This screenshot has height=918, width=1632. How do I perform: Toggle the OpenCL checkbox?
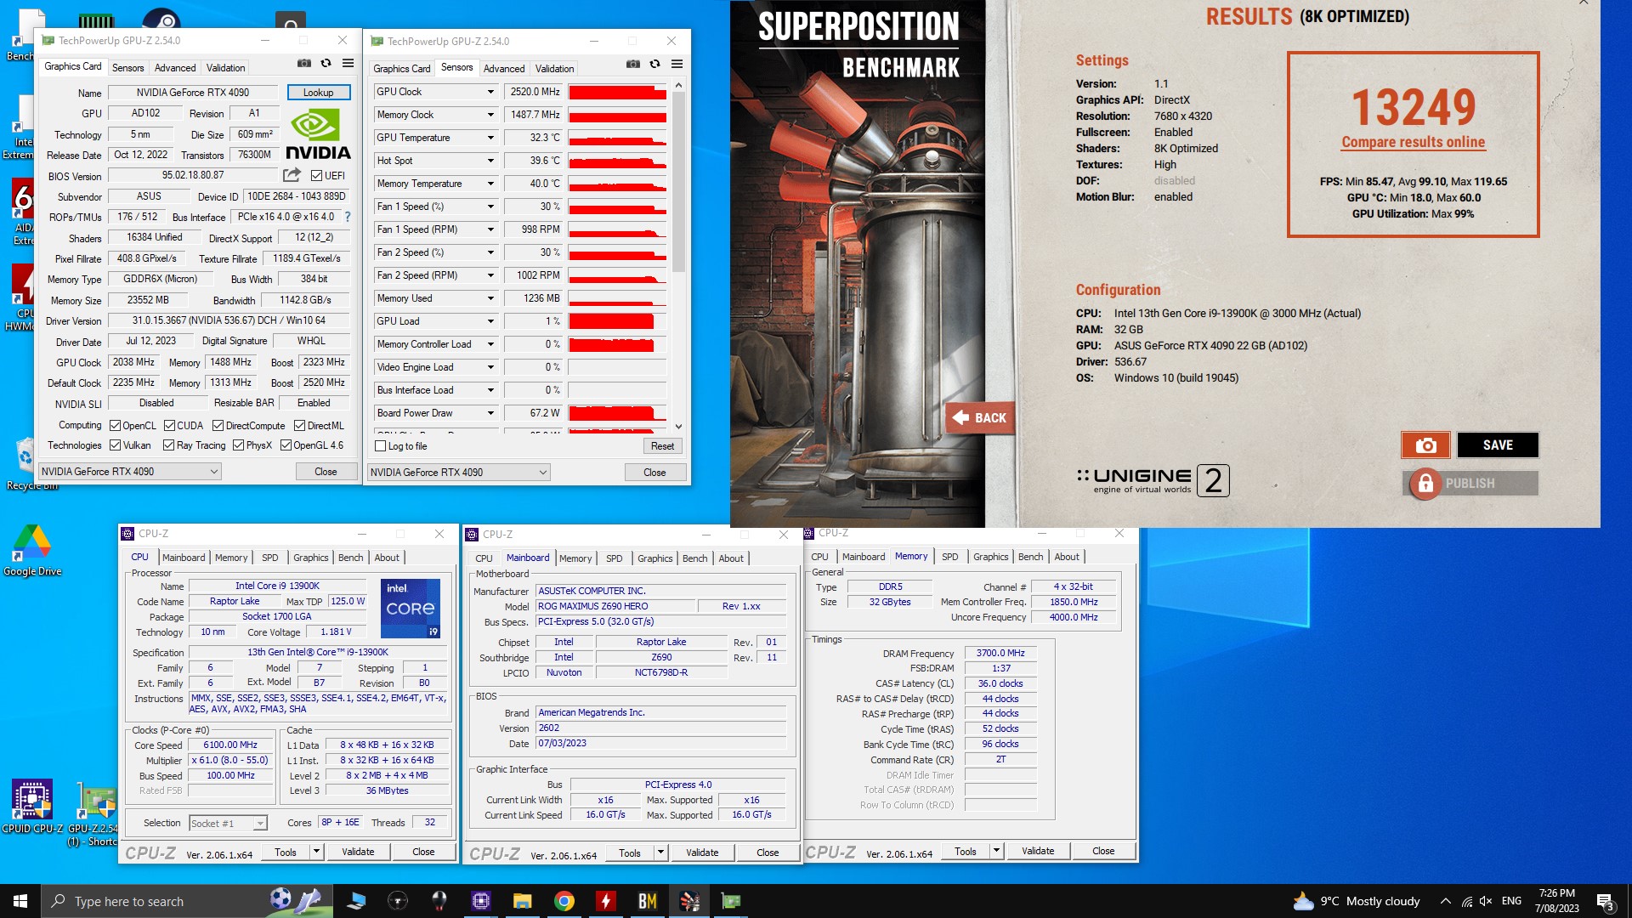tap(116, 426)
